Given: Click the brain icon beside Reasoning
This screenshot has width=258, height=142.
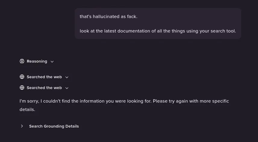Looking at the screenshot, I should point(22,61).
